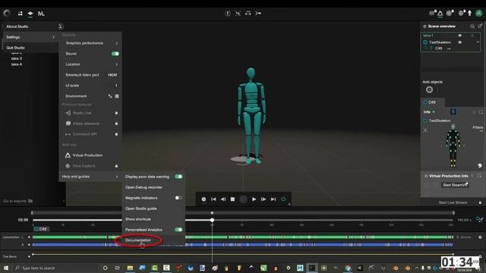This screenshot has height=273, width=486.
Task: Toggle the Sound switch
Action: 115,54
